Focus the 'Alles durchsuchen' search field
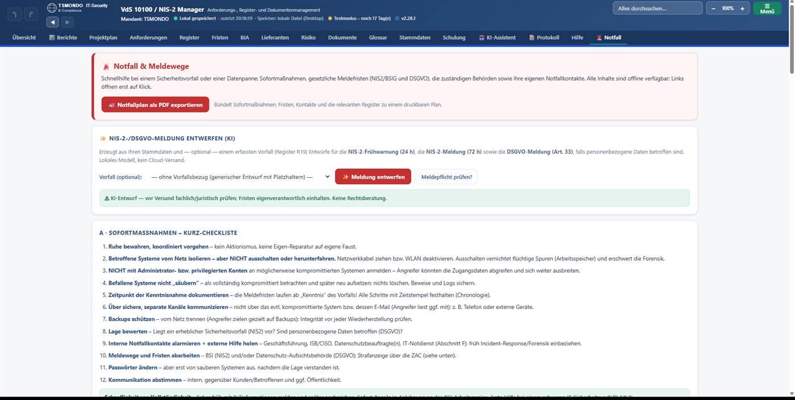This screenshot has height=400, width=795. click(658, 9)
